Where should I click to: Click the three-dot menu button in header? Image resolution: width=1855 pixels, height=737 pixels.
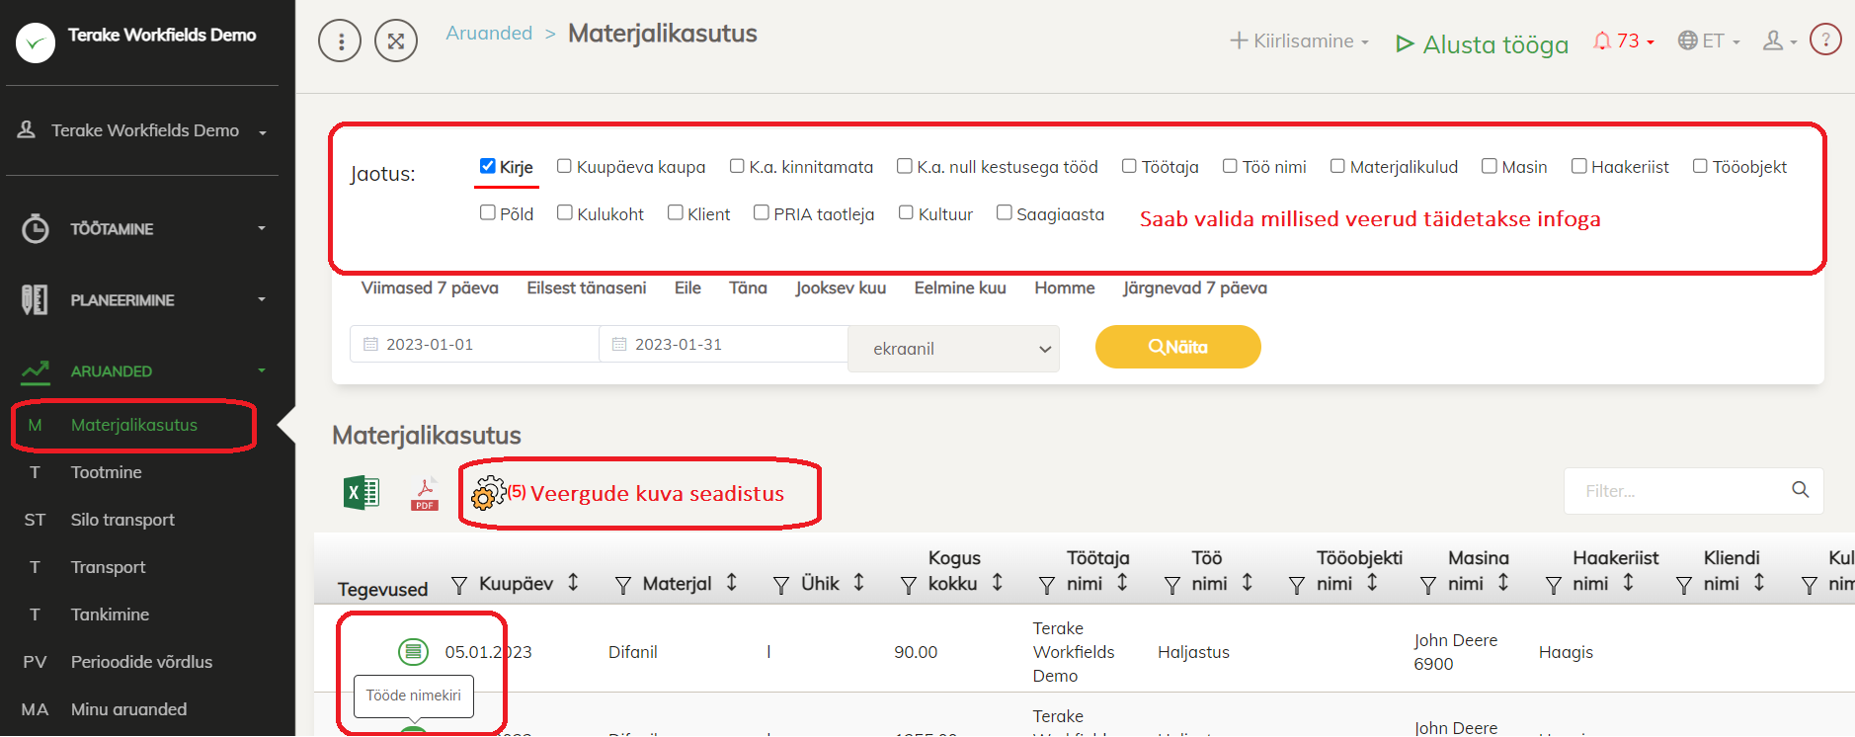(340, 41)
